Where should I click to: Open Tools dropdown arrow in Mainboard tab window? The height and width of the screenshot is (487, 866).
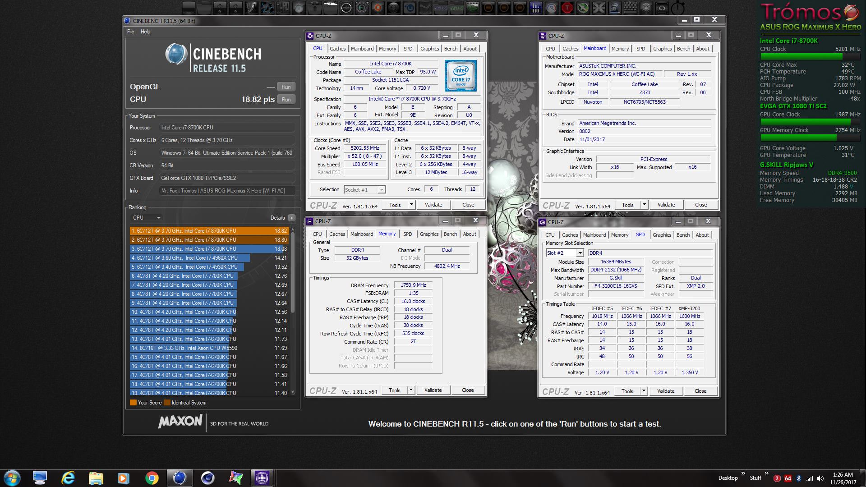click(x=644, y=205)
